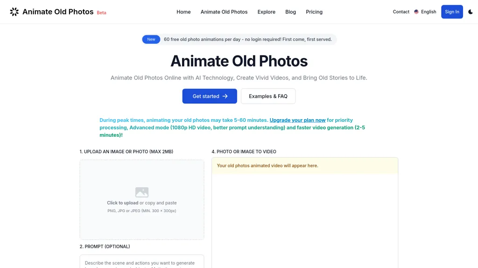Screen dimensions: 478x268
Task: Select Animate Old Photos in the navbar
Action: coord(224,12)
